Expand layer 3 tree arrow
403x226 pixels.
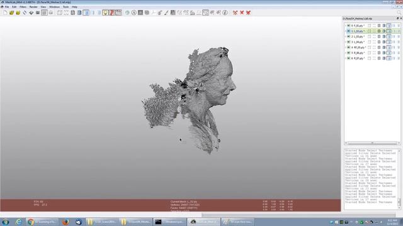[346, 42]
